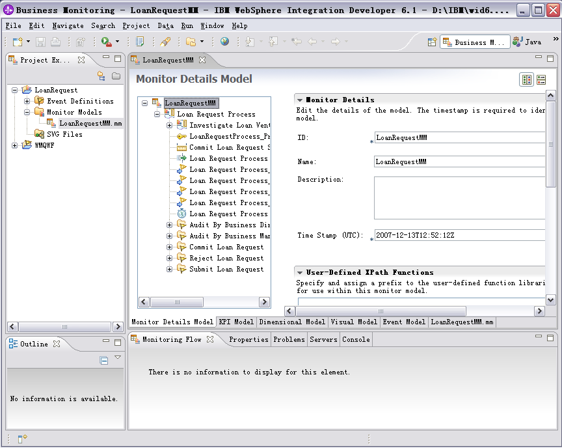Open the Data menu
This screenshot has width=562, height=448.
[166, 25]
